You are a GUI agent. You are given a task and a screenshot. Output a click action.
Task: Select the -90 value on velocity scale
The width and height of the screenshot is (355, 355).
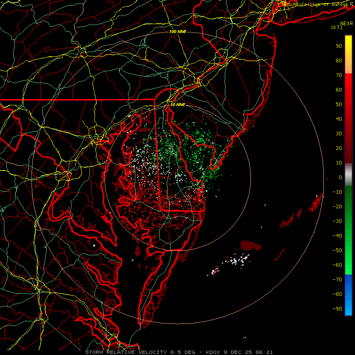[337, 309]
